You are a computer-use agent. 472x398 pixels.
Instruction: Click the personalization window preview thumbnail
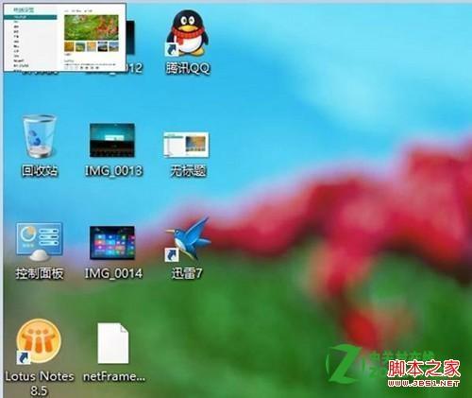click(x=65, y=37)
